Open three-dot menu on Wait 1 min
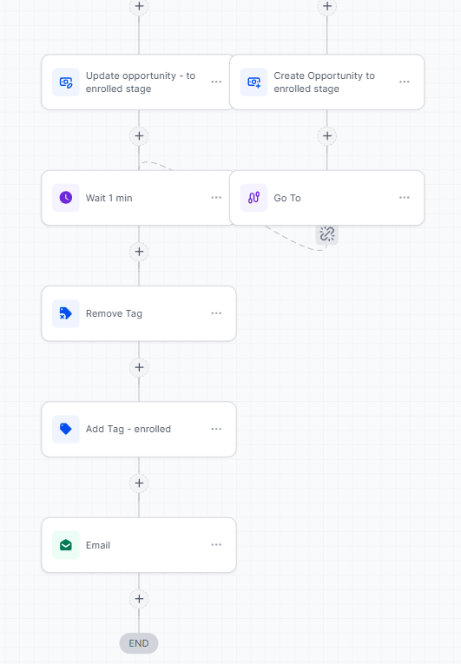This screenshot has height=664, width=461. pos(216,197)
